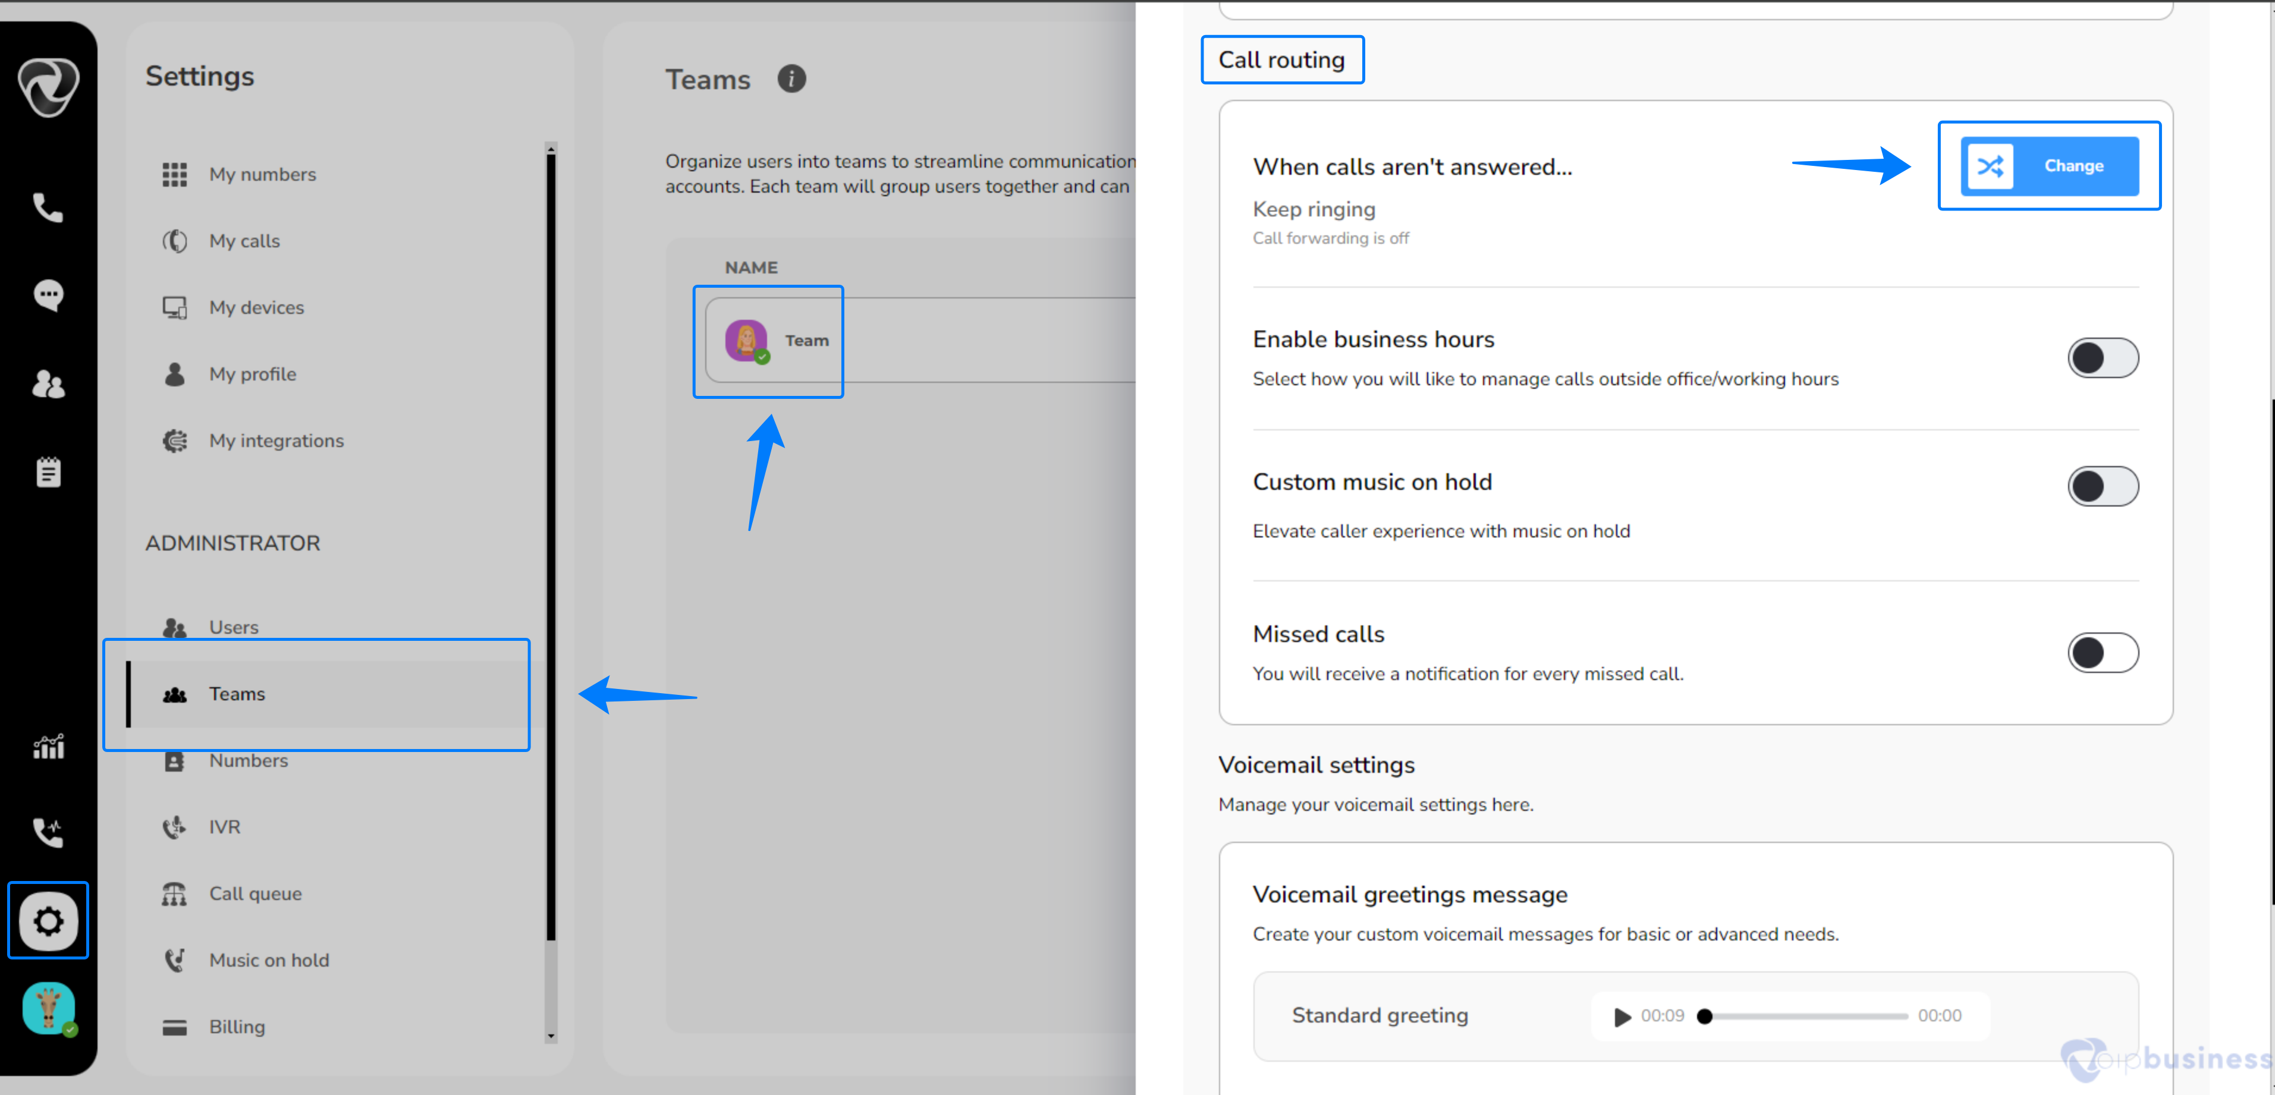This screenshot has height=1095, width=2275.
Task: Open the contacts icon in the sidebar
Action: coord(48,383)
